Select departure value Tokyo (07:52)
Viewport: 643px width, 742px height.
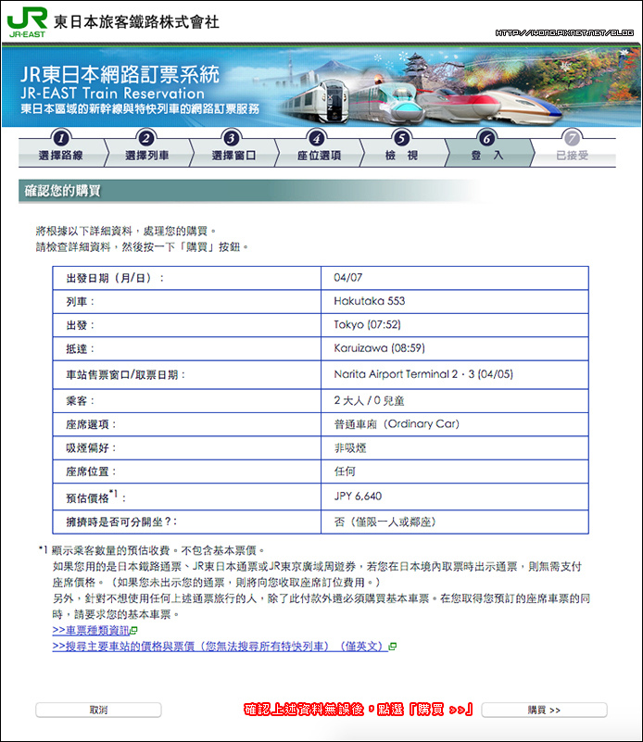[367, 324]
